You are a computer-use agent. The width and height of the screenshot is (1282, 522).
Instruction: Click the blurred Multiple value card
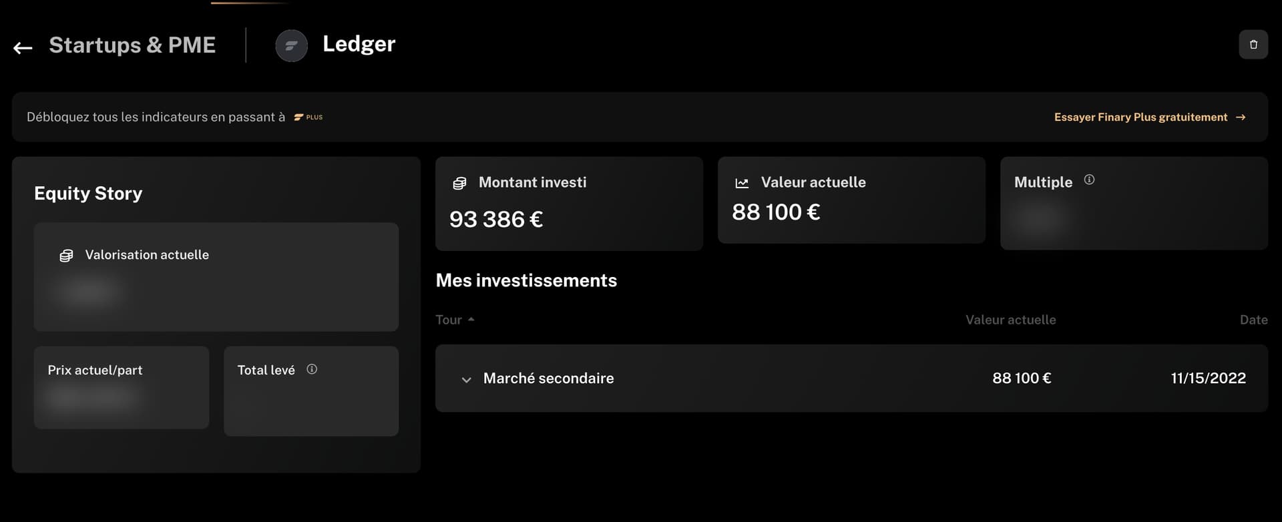[x=1134, y=204]
